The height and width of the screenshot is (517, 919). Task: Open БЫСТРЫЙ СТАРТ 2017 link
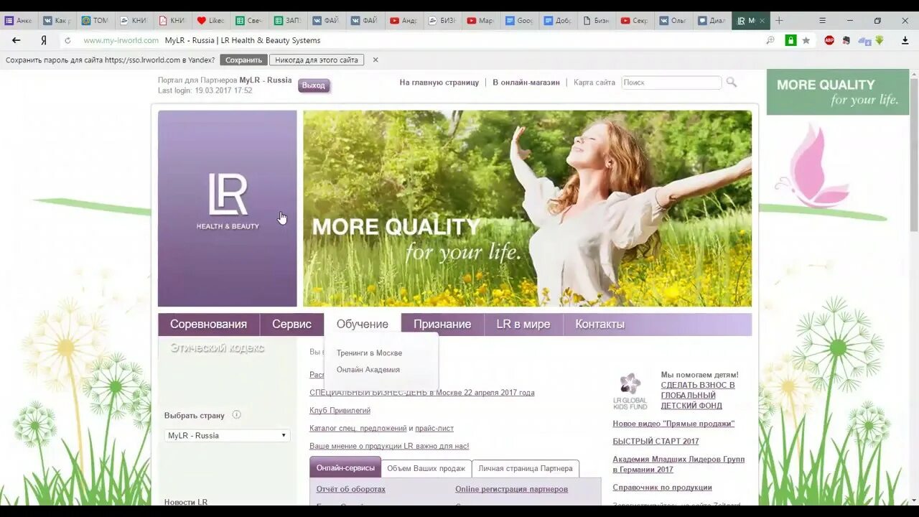point(656,442)
